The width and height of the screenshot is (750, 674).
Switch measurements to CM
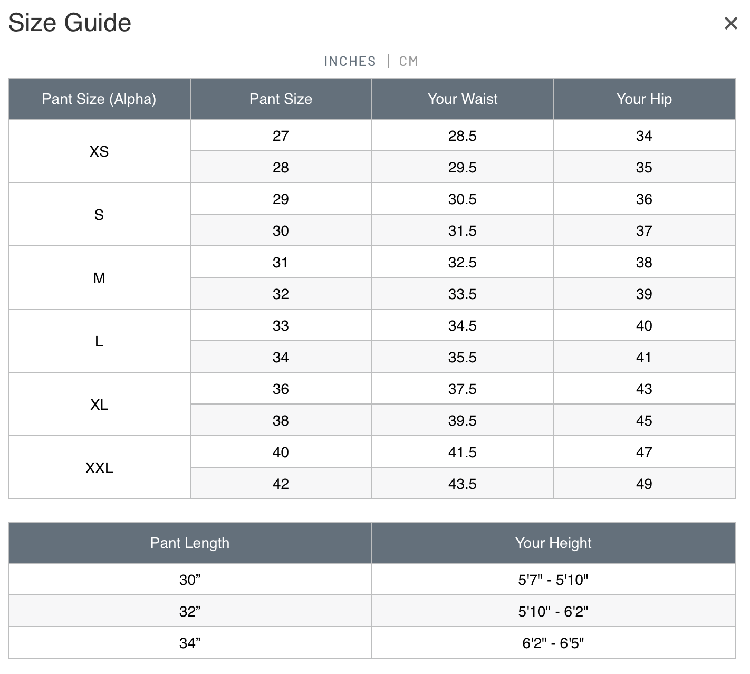(409, 62)
